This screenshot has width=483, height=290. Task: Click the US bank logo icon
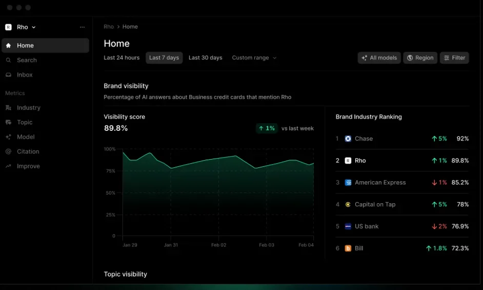click(348, 226)
